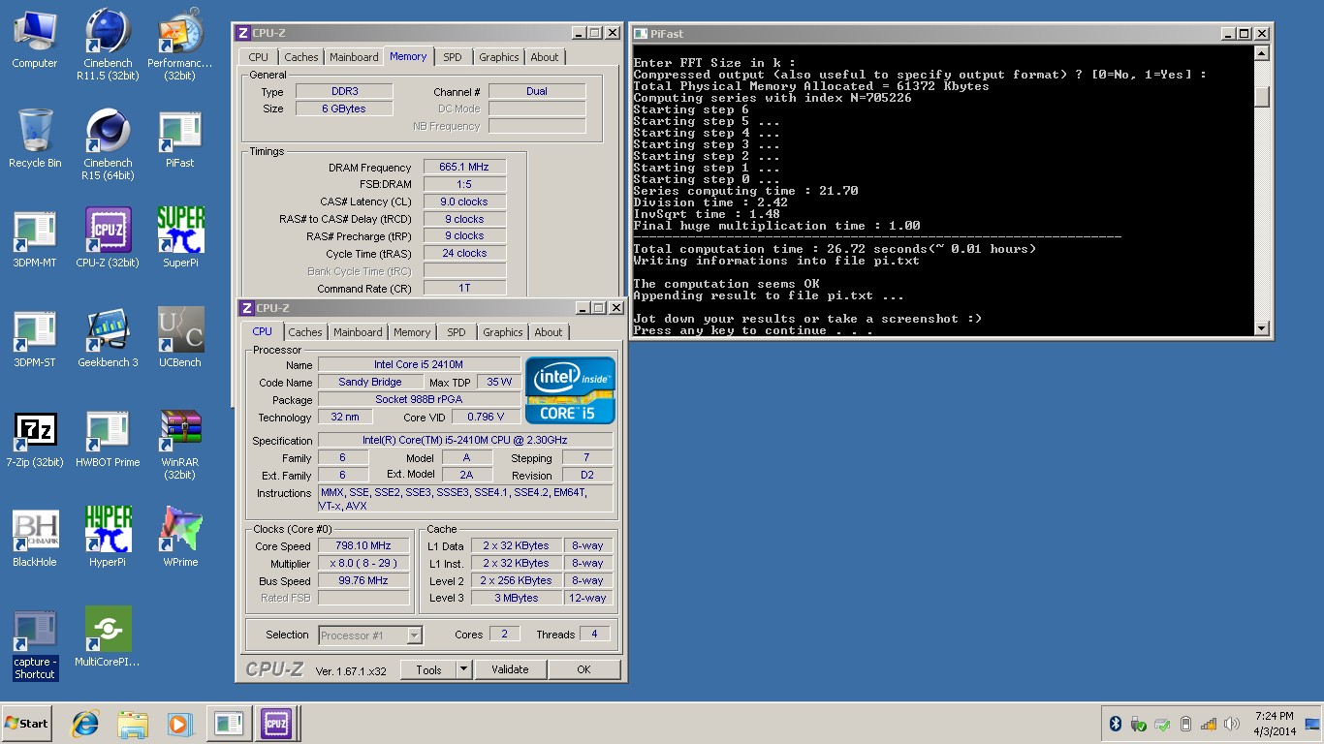
Task: Open the SuperPi shortcut
Action: 180,238
